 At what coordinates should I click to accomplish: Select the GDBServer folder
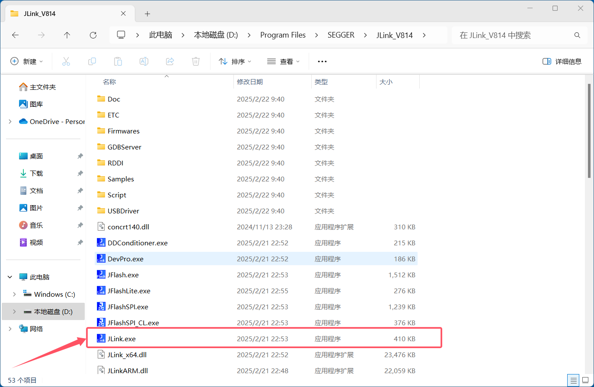pyautogui.click(x=256, y=147)
